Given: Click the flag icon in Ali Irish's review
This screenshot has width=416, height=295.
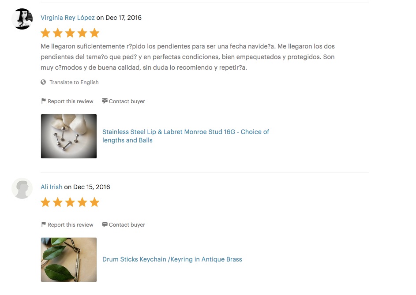Looking at the screenshot, I should 44,224.
